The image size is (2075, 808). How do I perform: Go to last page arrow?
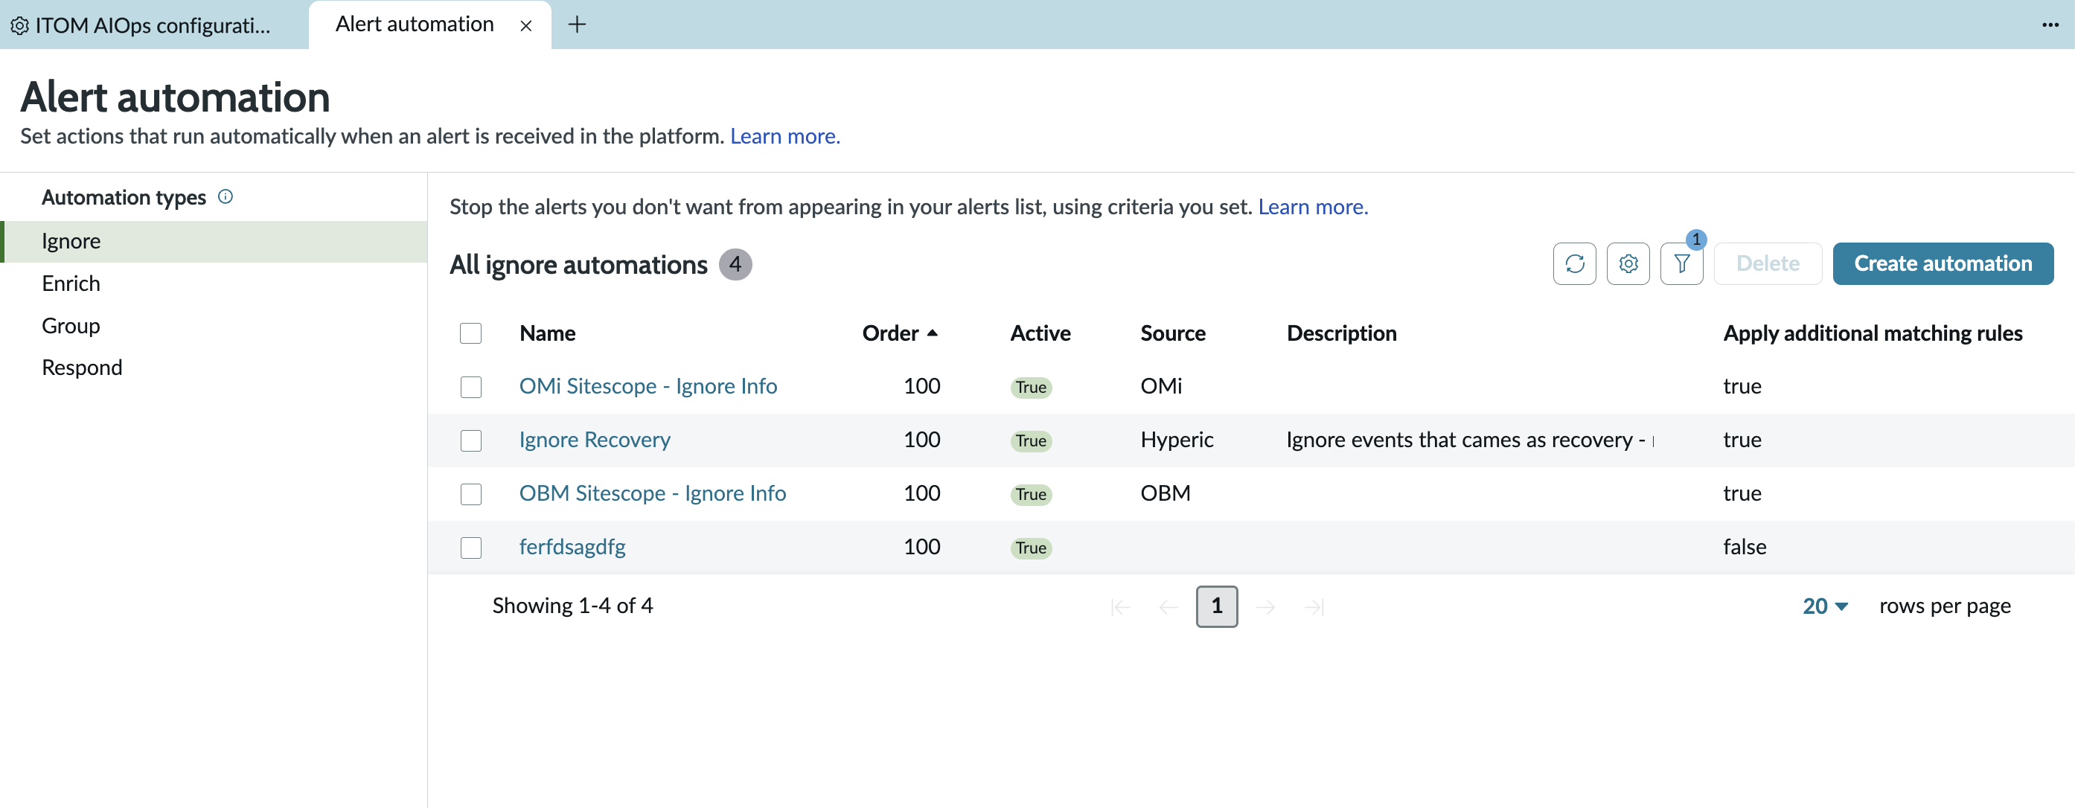pyautogui.click(x=1314, y=606)
